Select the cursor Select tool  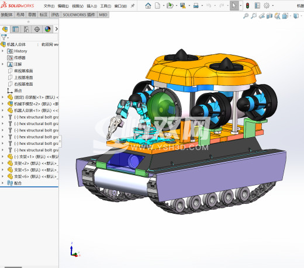point(234,6)
